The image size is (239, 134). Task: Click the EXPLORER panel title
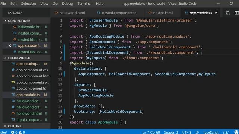[15, 13]
